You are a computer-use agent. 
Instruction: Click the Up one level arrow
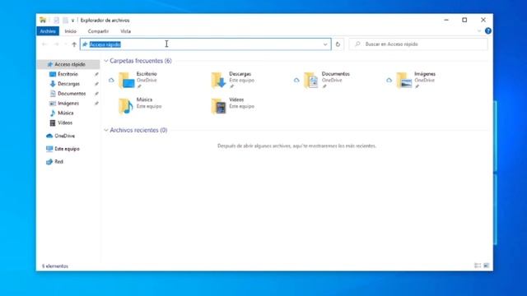tap(74, 44)
